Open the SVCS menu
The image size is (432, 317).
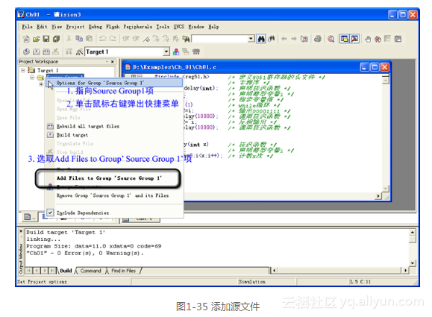[x=179, y=27]
